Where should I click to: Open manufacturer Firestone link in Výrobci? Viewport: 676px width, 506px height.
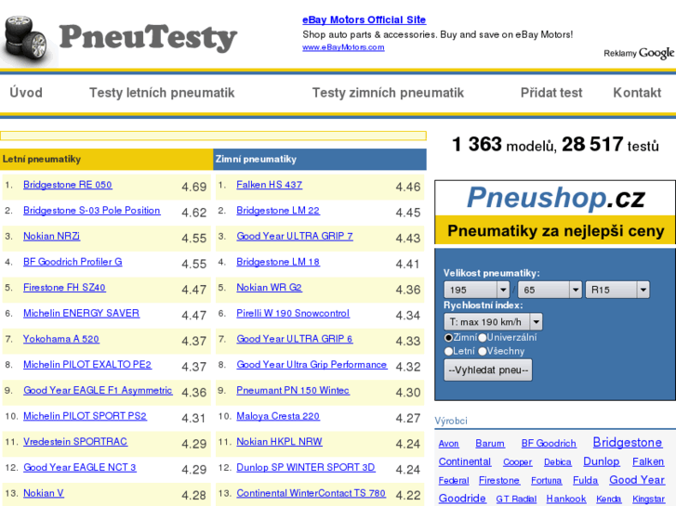coord(498,480)
